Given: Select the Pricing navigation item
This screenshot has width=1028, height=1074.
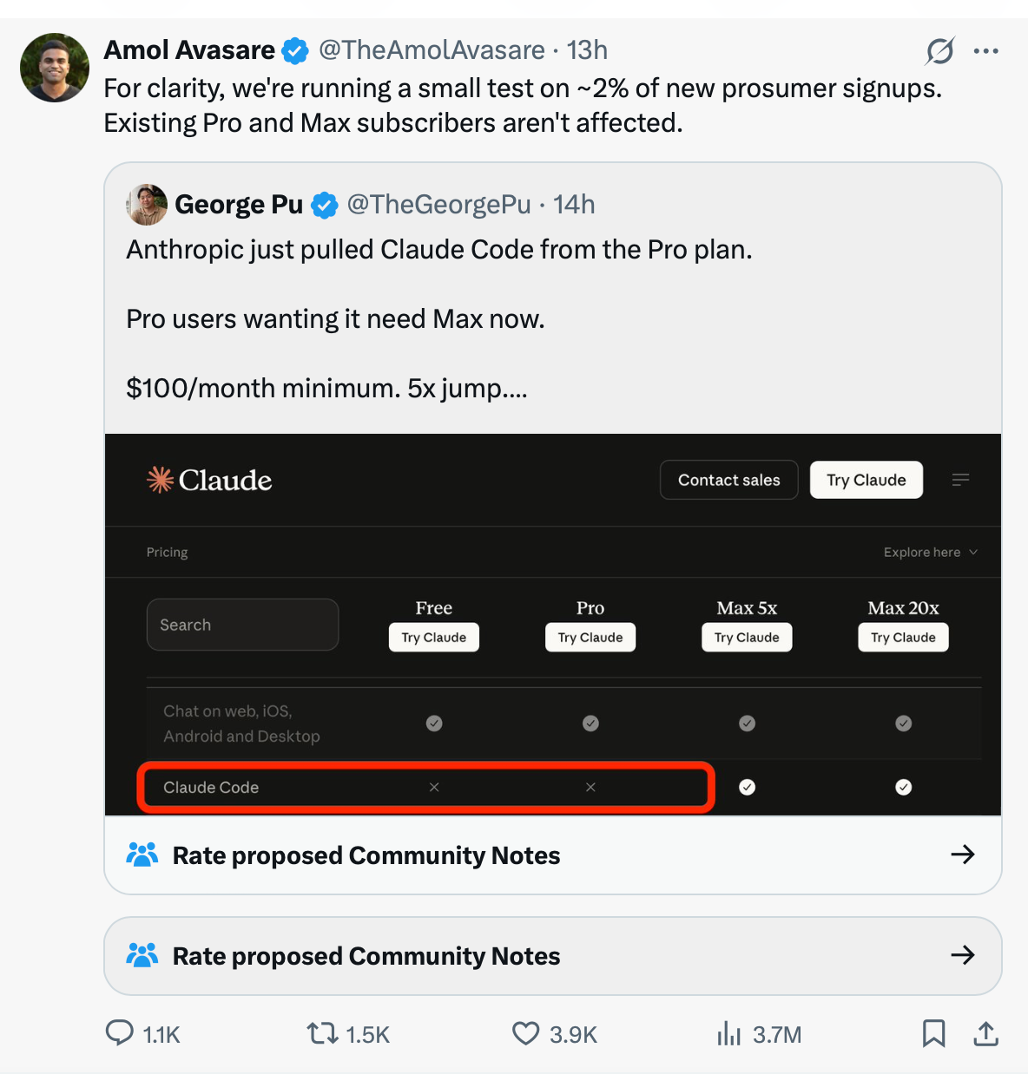Looking at the screenshot, I should 167,552.
